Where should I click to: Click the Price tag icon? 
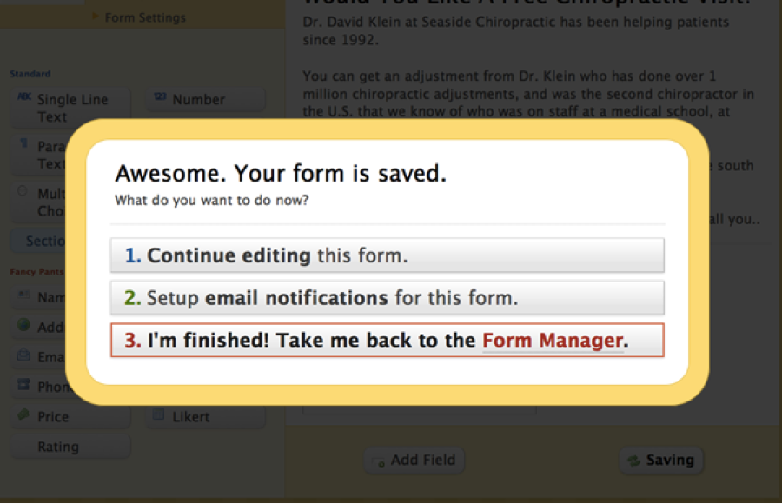pos(24,415)
